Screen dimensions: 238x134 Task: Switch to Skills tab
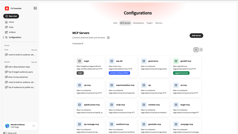pyautogui.click(x=115, y=23)
